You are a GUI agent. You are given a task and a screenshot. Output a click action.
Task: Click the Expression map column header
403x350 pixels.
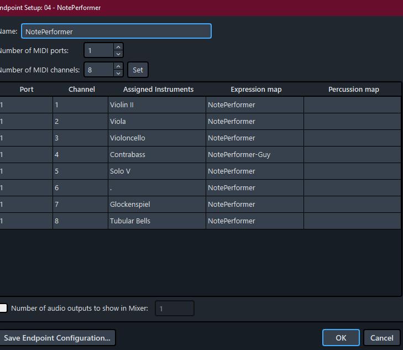pyautogui.click(x=256, y=89)
